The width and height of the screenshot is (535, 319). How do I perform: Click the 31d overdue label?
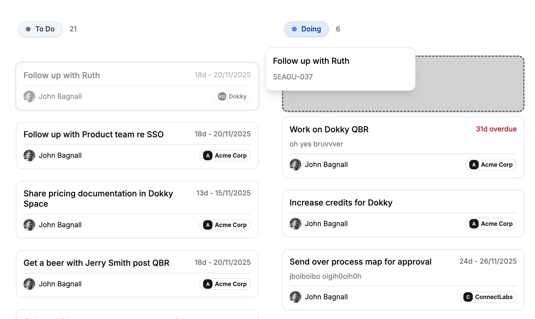click(x=496, y=129)
